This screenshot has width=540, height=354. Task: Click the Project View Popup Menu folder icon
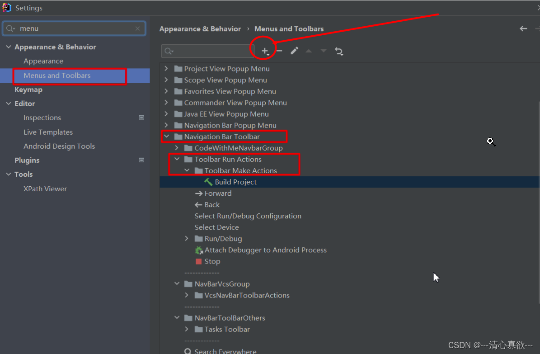click(x=178, y=69)
